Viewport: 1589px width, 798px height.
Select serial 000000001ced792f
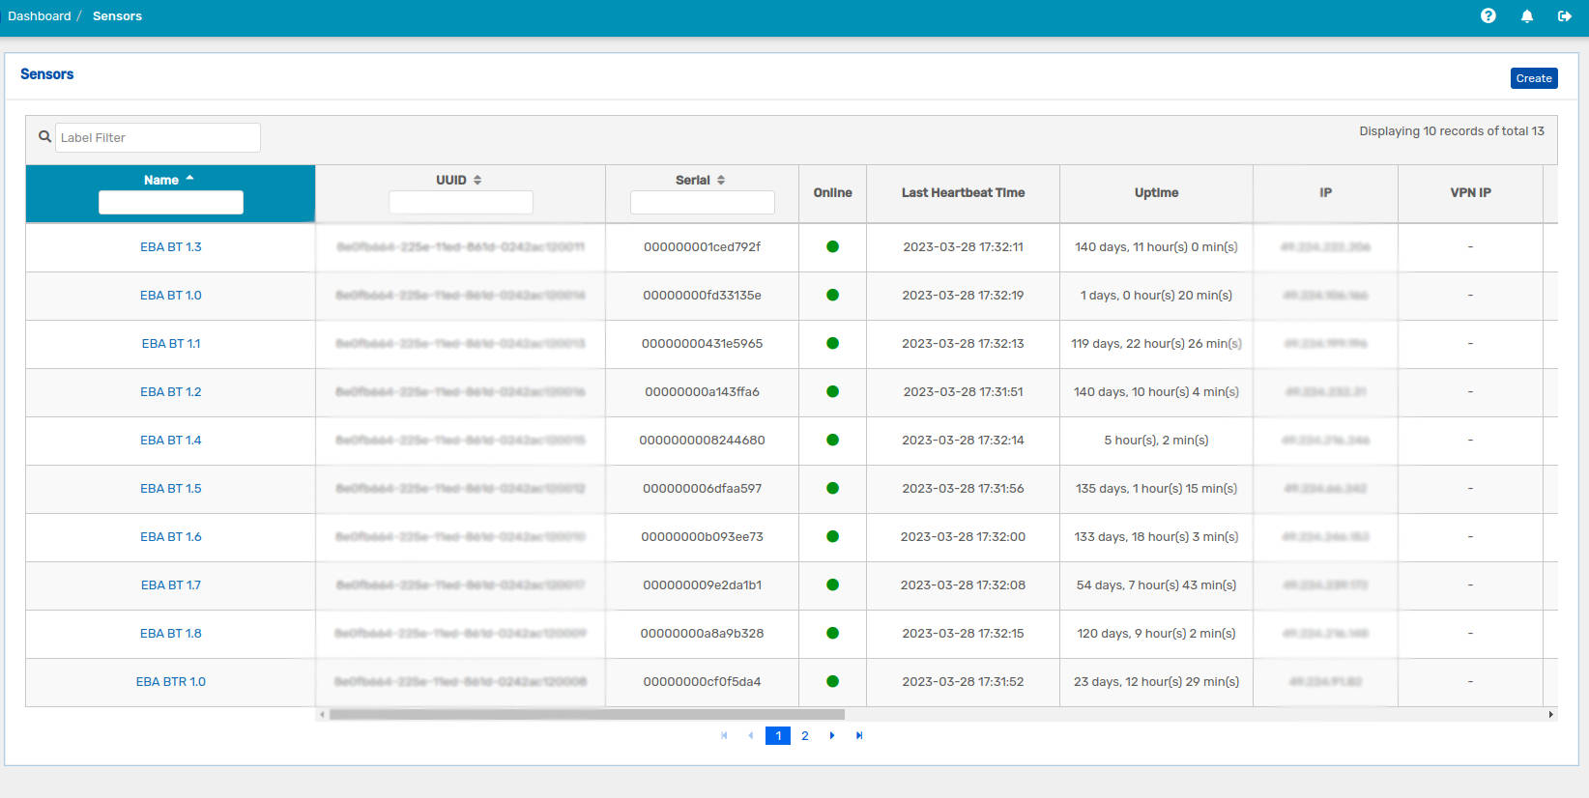click(703, 247)
